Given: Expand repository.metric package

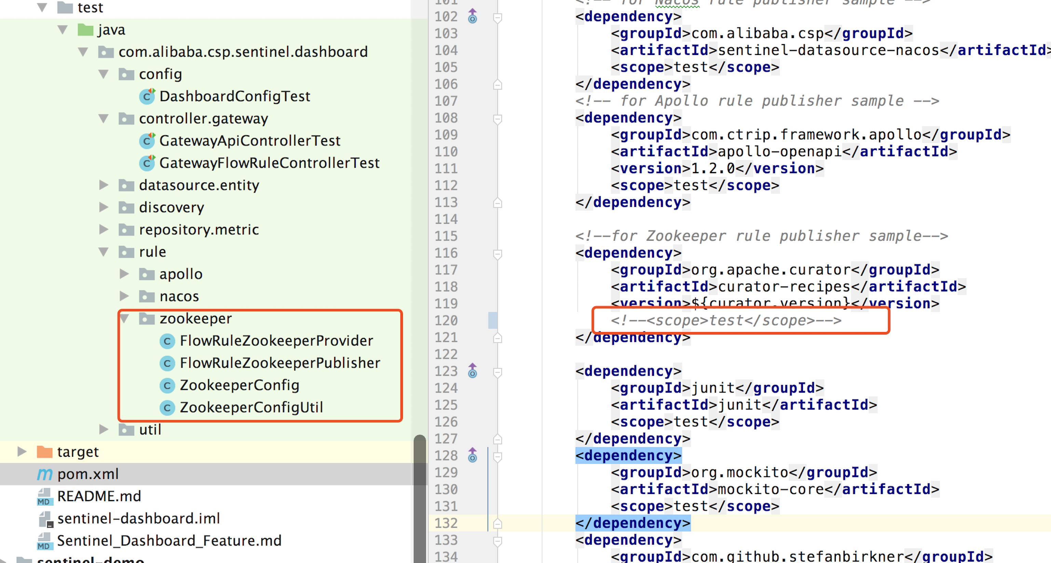Looking at the screenshot, I should pos(104,230).
